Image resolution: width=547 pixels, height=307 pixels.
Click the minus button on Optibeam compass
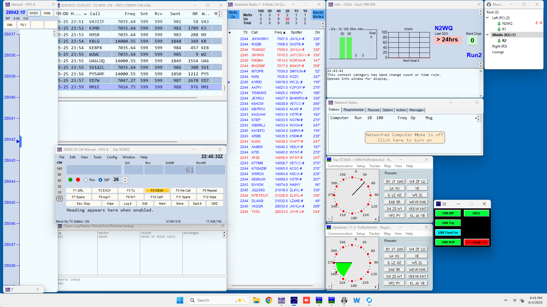click(x=329, y=287)
